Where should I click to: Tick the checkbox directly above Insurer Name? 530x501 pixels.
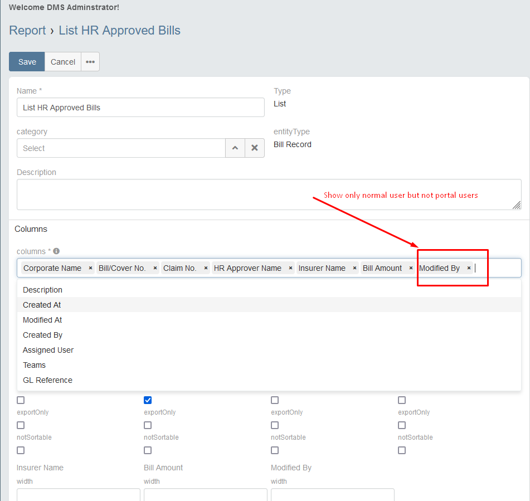click(x=21, y=450)
